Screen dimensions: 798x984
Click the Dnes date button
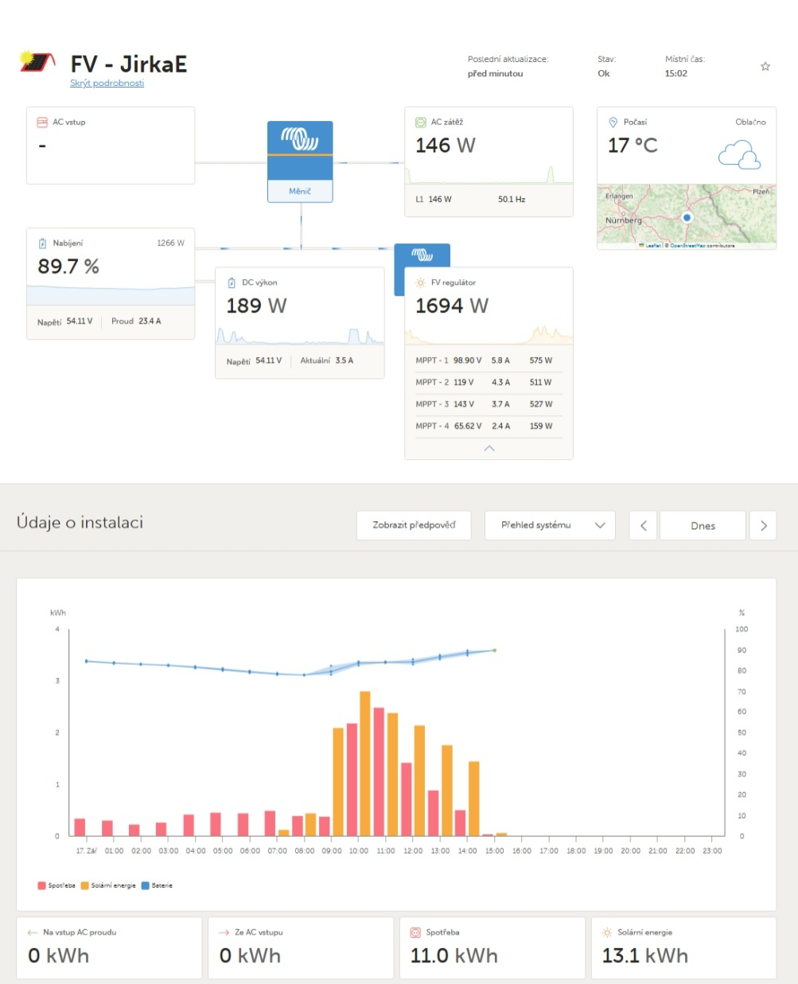[703, 526]
